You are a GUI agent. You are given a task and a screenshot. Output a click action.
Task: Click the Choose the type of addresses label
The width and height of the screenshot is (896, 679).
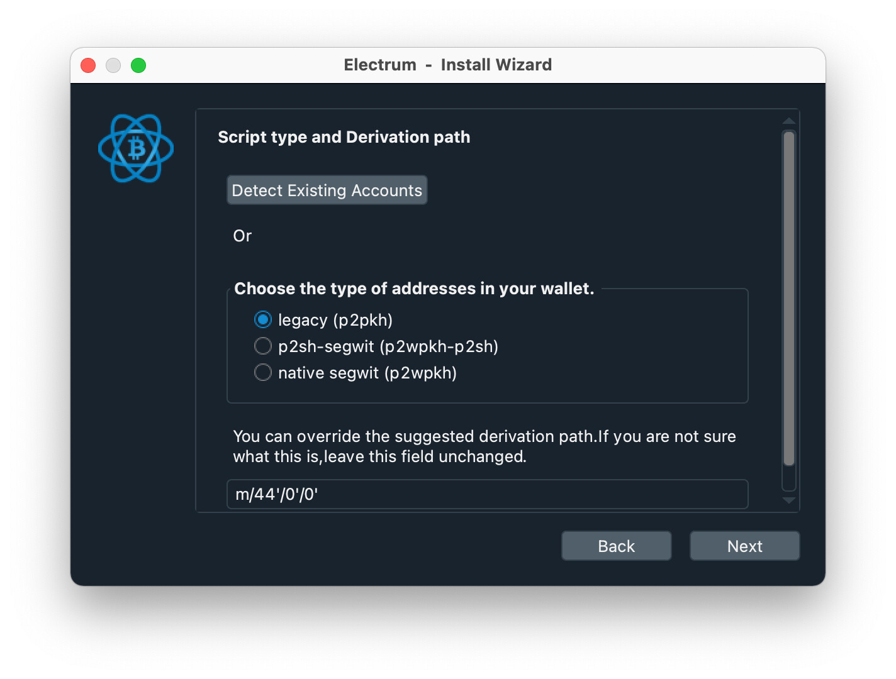pos(414,289)
